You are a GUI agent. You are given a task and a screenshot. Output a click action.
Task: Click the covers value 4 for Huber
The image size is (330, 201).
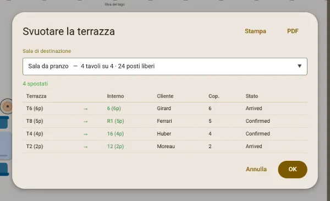(x=210, y=134)
